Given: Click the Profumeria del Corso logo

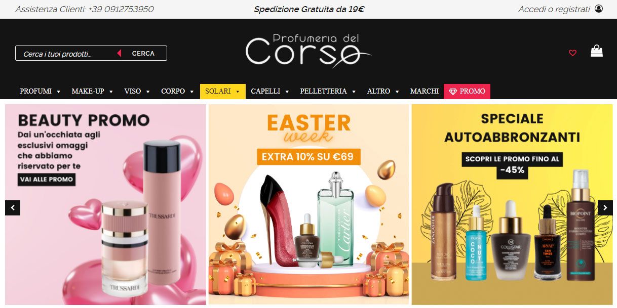Looking at the screenshot, I should click(x=308, y=51).
